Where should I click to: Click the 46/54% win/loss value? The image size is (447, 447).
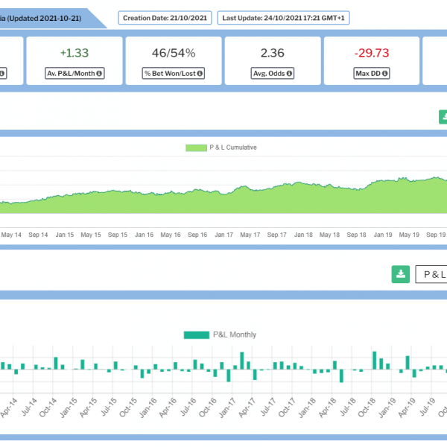pyautogui.click(x=174, y=53)
